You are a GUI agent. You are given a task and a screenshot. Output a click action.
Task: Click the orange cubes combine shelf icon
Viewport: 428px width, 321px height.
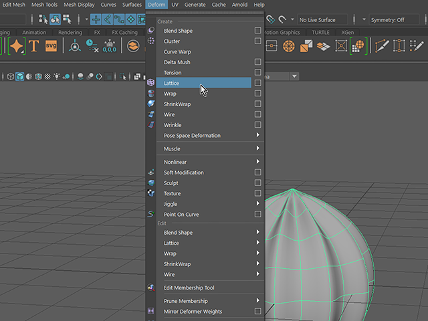point(306,46)
